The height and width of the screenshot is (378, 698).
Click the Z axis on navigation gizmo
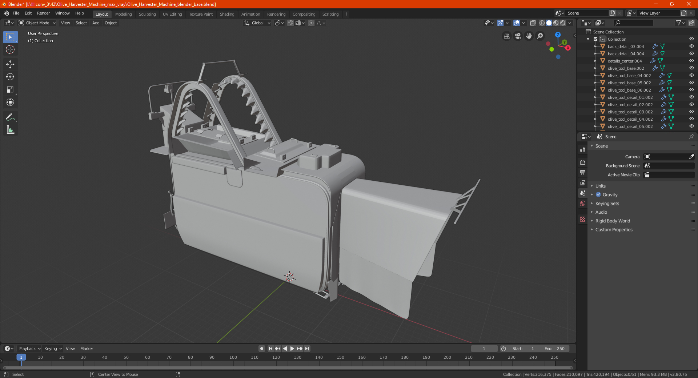pyautogui.click(x=558, y=35)
